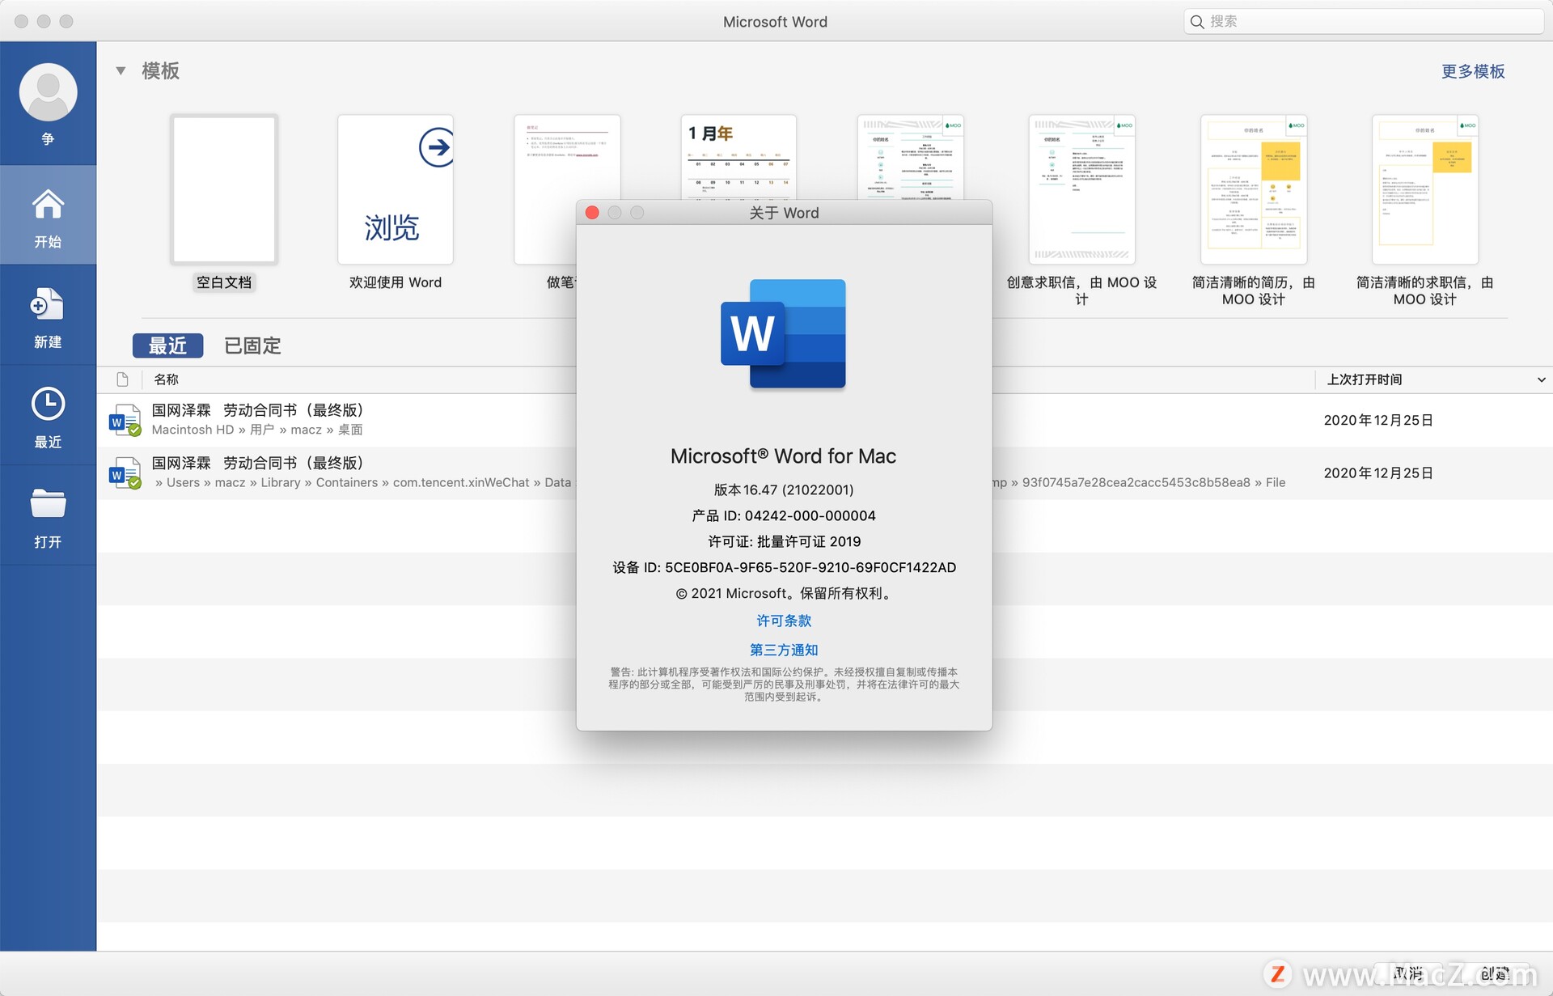Close the 关于 Word dialog

(592, 213)
